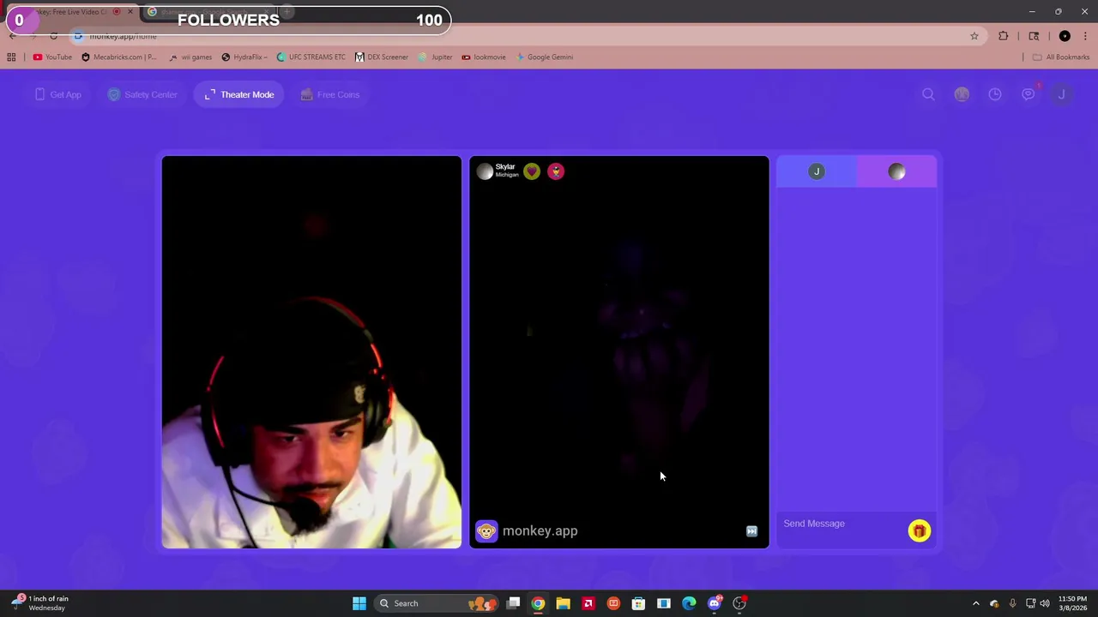Reload the page
This screenshot has height=617, width=1098.
tap(53, 36)
